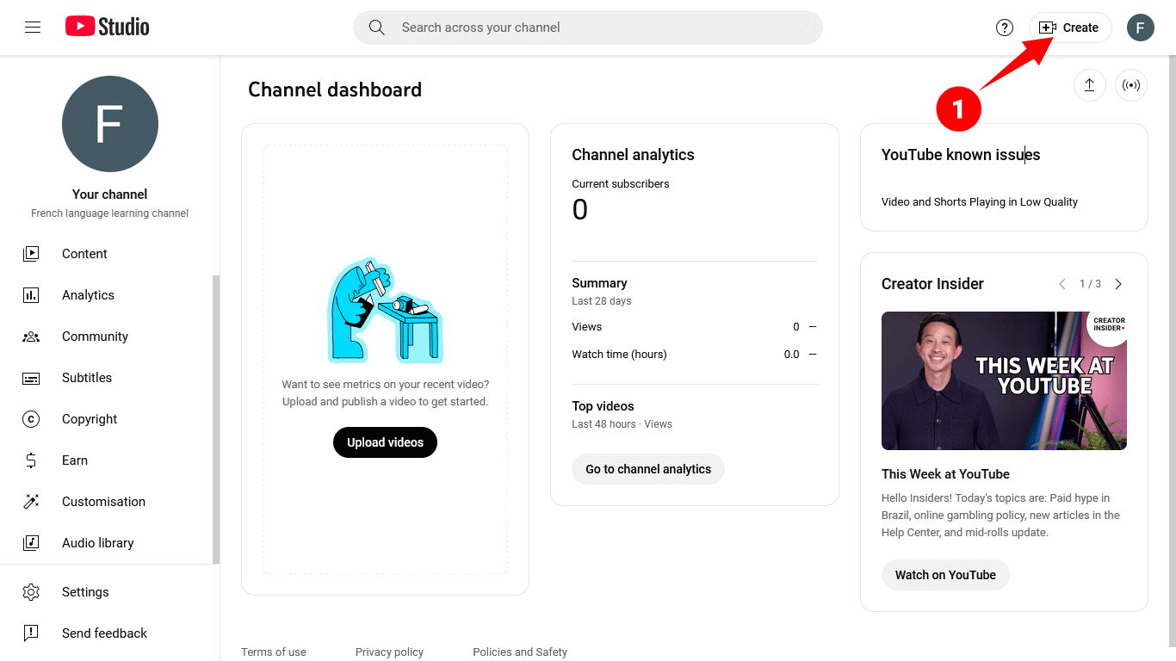The width and height of the screenshot is (1176, 661).
Task: Open Video and Shorts Playing in Low Quality issue
Action: tap(980, 202)
